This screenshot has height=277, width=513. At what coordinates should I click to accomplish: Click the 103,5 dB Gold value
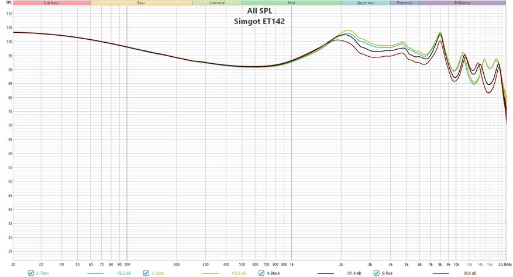(x=239, y=273)
